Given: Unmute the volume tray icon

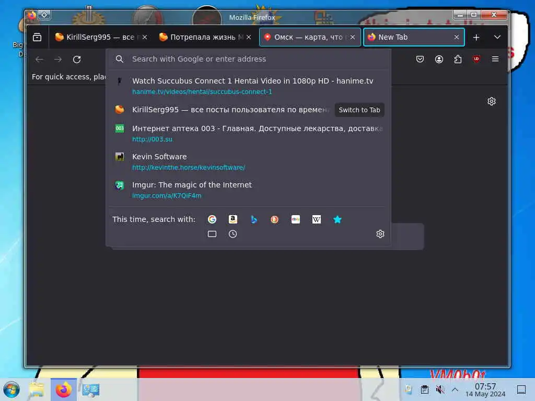Looking at the screenshot, I should tap(440, 390).
